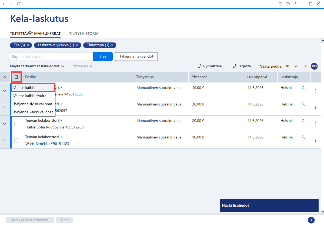This screenshot has width=324, height=225.
Task: Focus the Kirjoita hakusanat search field
Action: pyautogui.click(x=52, y=57)
